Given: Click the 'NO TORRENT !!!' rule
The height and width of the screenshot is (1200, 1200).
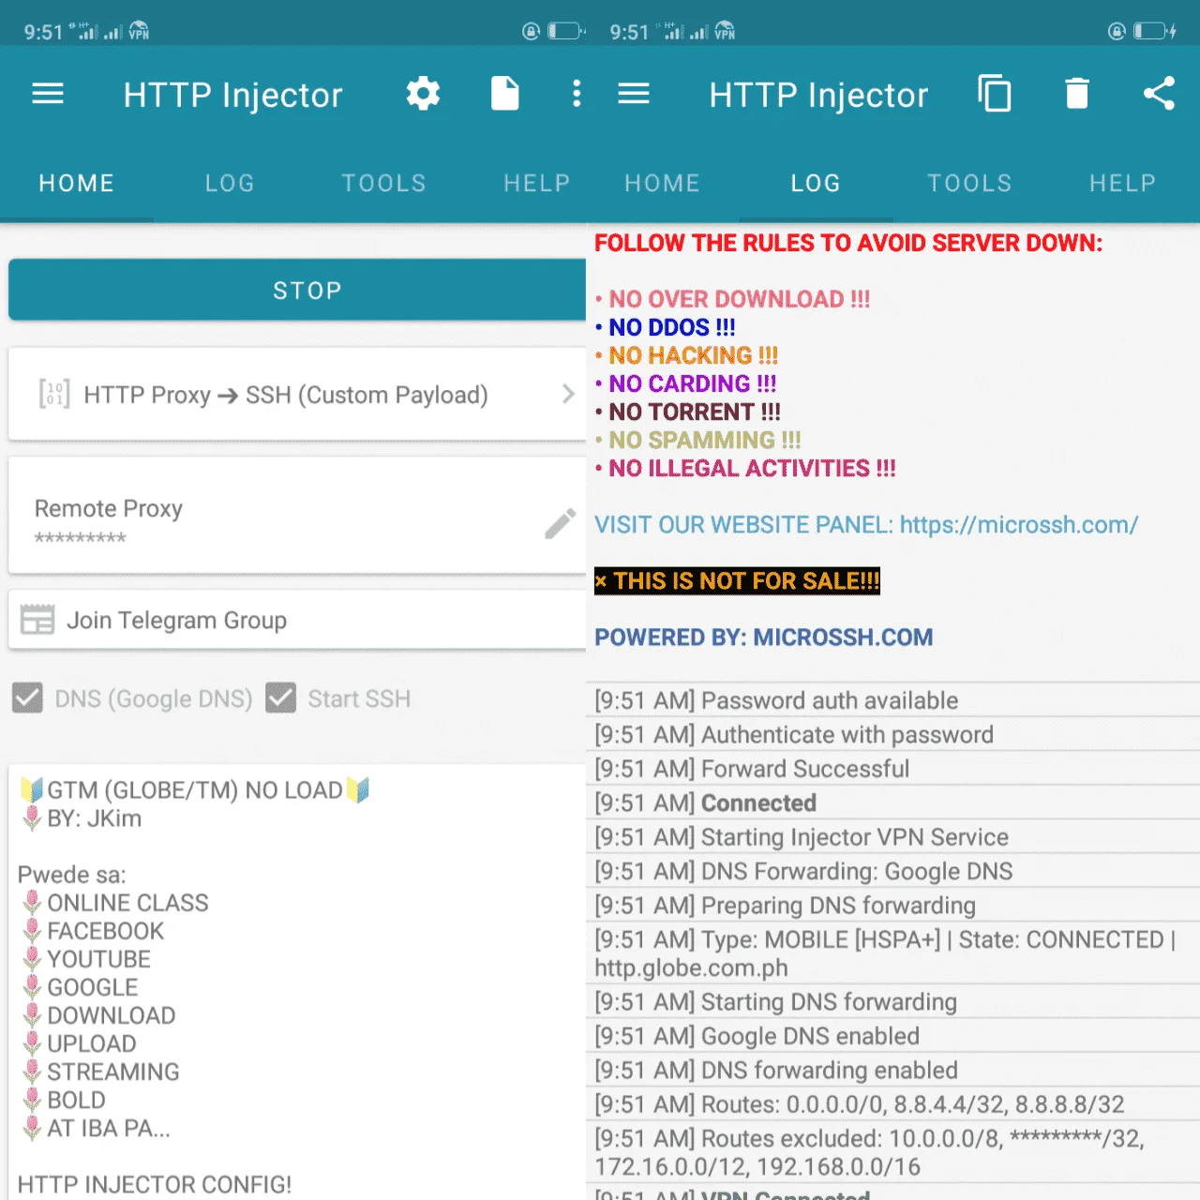Looking at the screenshot, I should click(x=688, y=412).
